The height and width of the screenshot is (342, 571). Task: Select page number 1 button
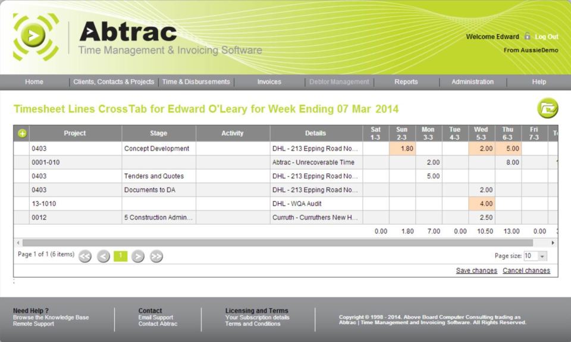point(121,256)
